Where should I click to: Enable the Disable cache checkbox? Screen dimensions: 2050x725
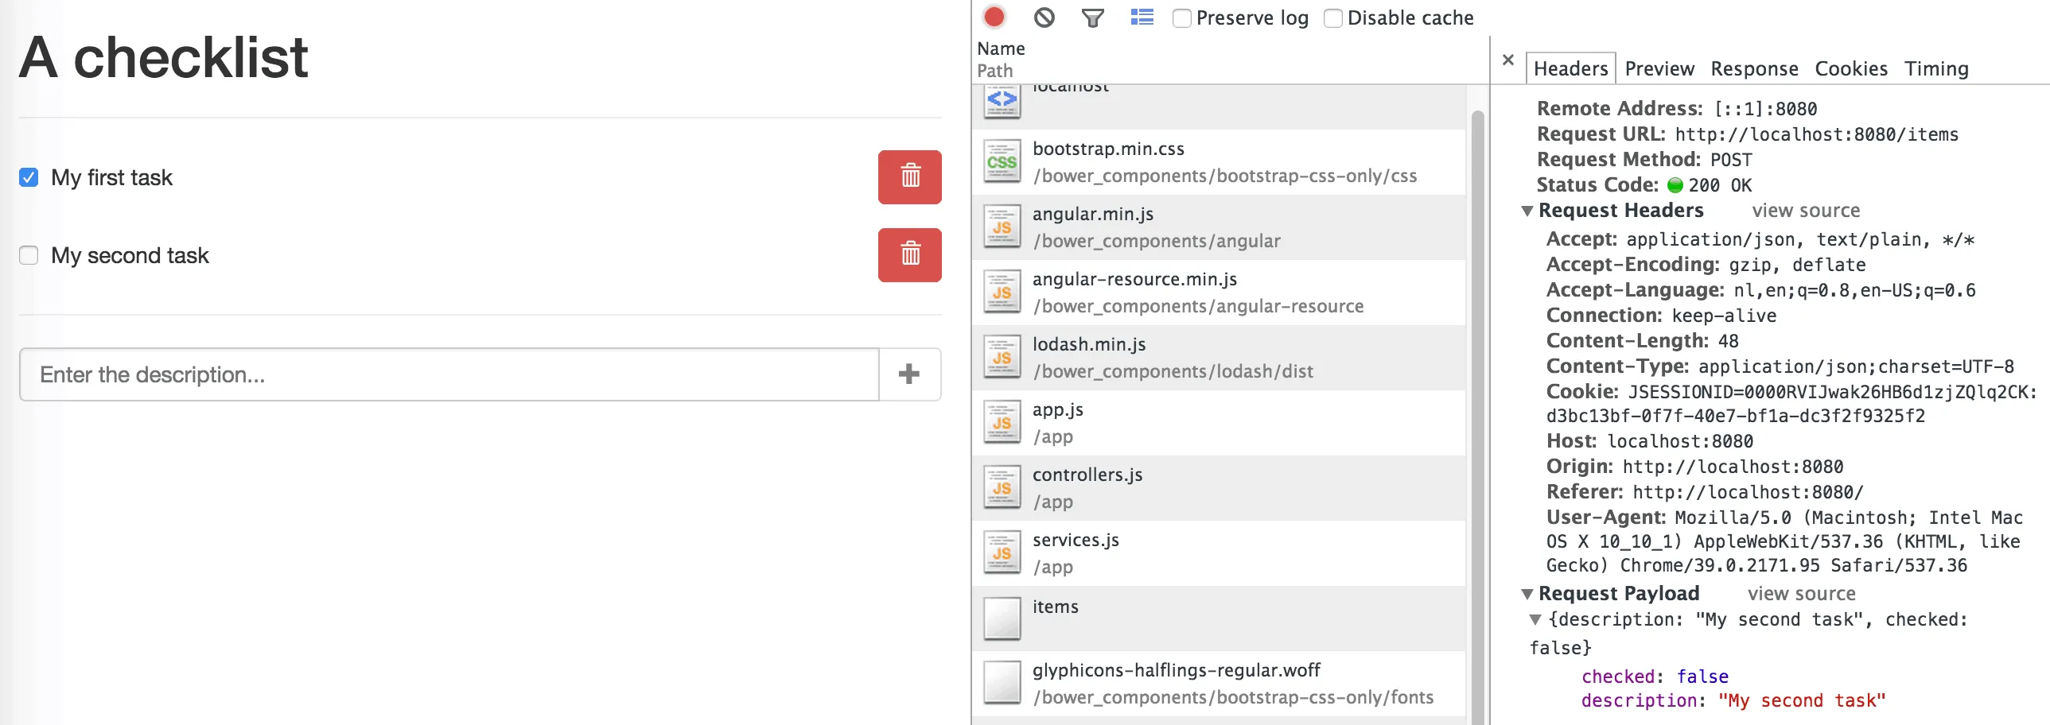(1333, 18)
